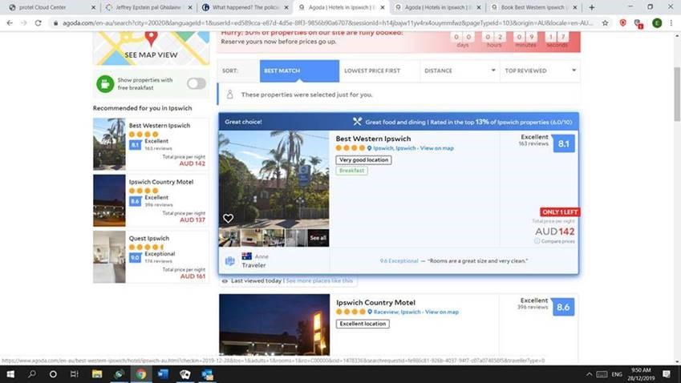Bookmark this page with the star icon

(x=605, y=23)
